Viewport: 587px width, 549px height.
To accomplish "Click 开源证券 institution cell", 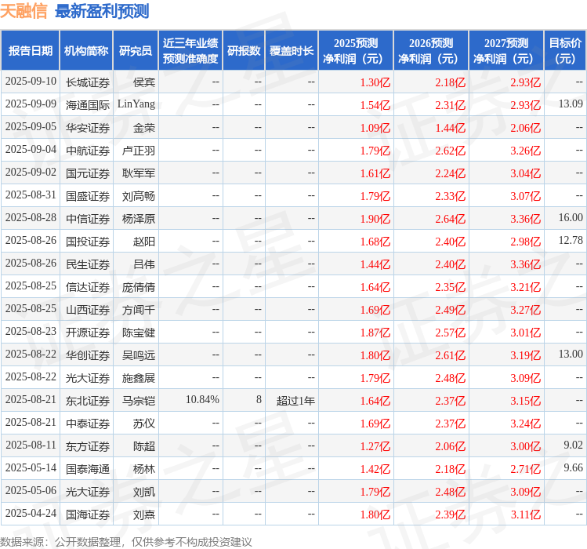I will [88, 333].
